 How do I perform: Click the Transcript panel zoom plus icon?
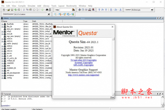[x=157, y=94]
